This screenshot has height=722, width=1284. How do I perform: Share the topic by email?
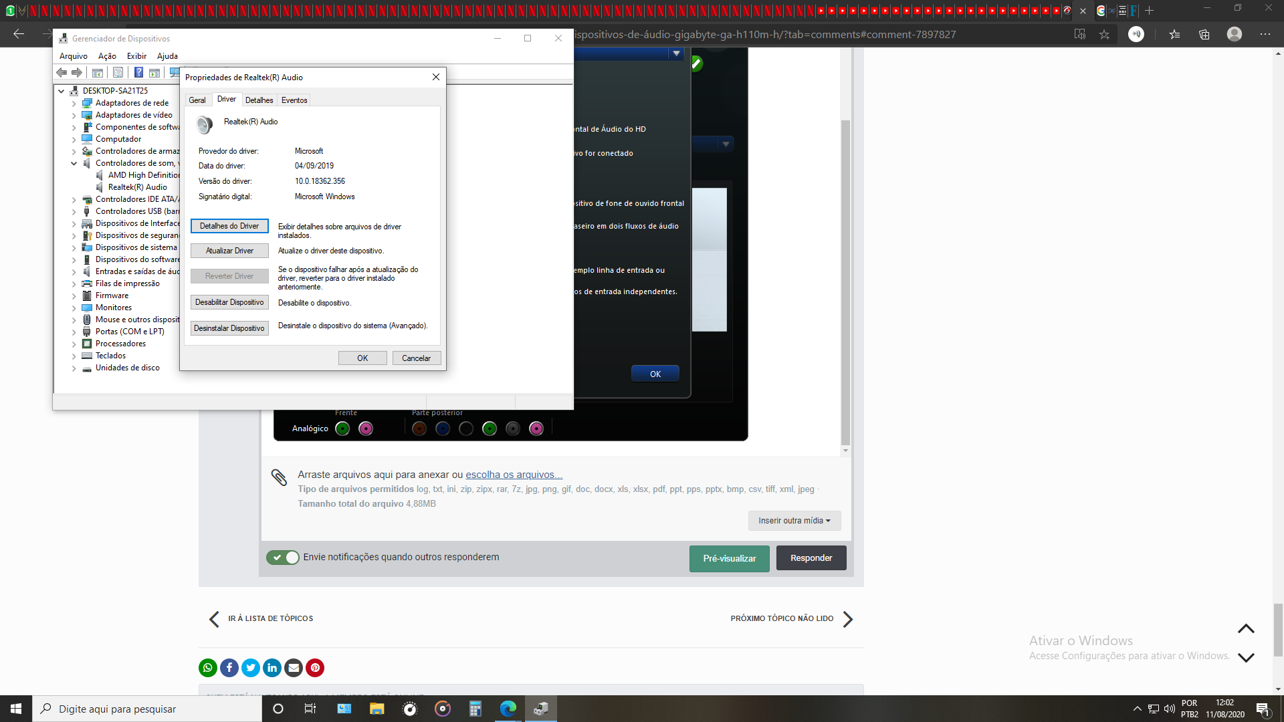tap(294, 667)
